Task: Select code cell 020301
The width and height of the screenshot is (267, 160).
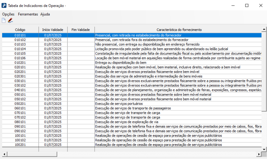Action: 20,76
